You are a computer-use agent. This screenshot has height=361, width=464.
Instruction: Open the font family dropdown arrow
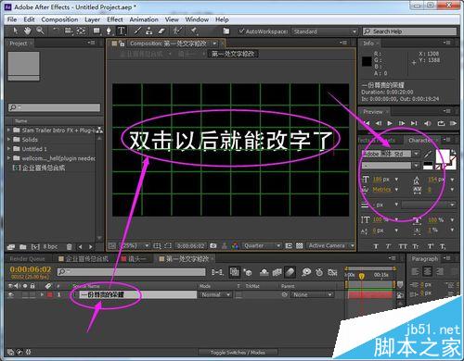coord(417,154)
